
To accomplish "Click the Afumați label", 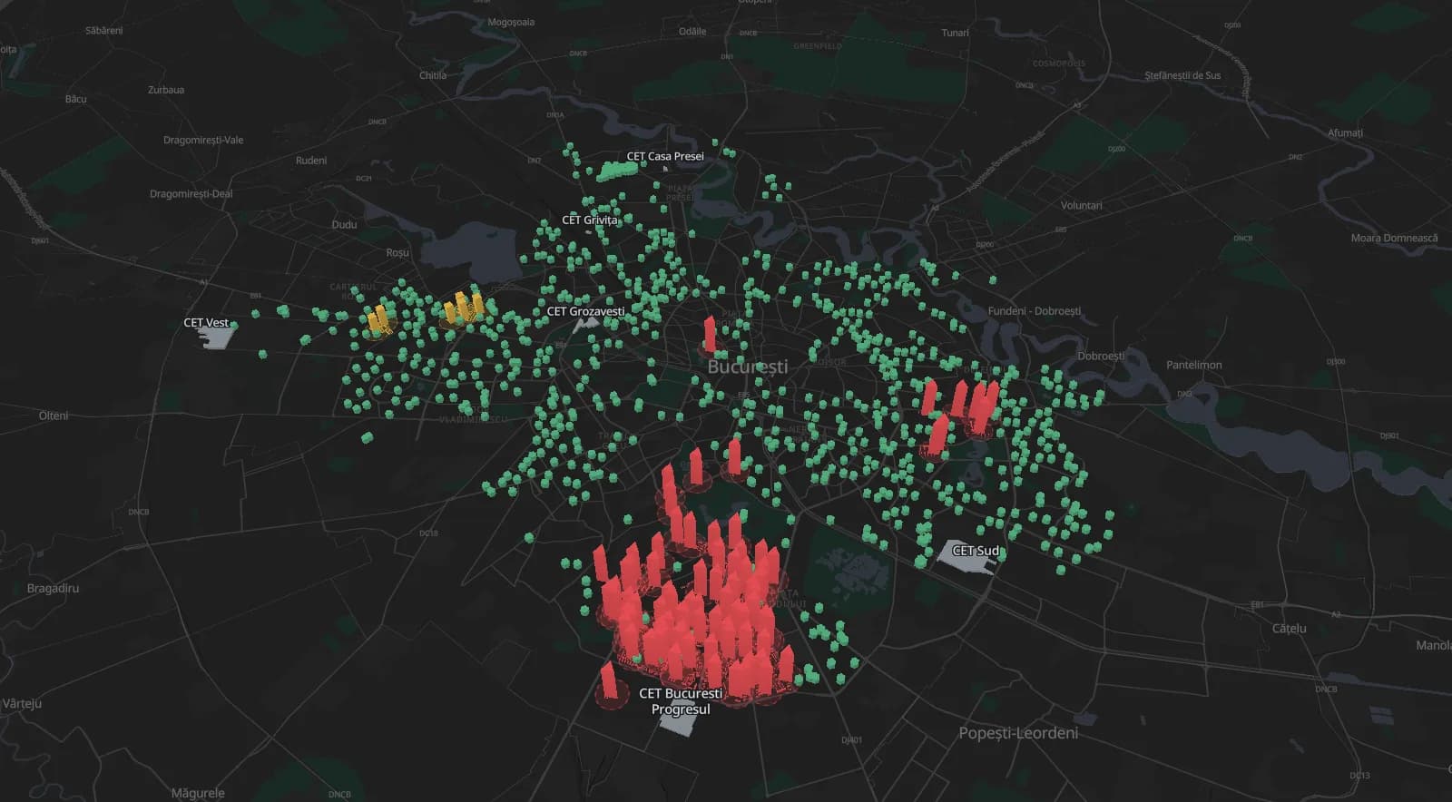I will (1345, 132).
